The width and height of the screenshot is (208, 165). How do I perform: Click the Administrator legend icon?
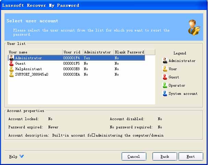[x=165, y=61]
